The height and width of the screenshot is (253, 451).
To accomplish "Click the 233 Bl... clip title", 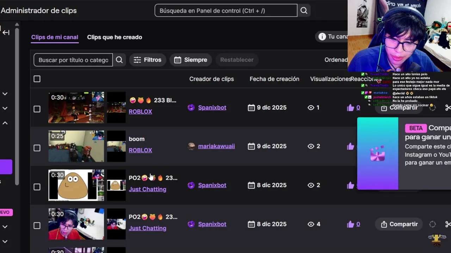I will point(153,100).
